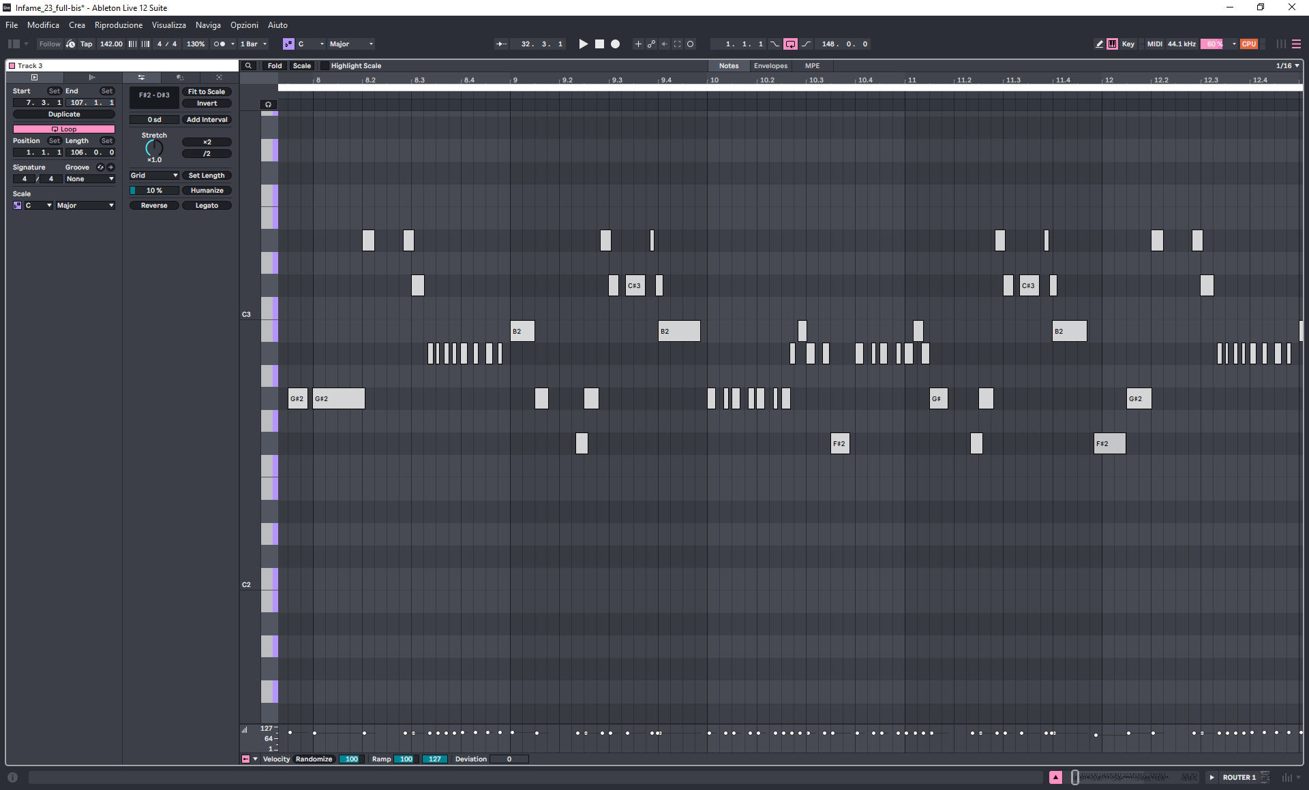Enable Draw Mode pencil icon
Viewport: 1309px width, 790px height.
[1099, 44]
